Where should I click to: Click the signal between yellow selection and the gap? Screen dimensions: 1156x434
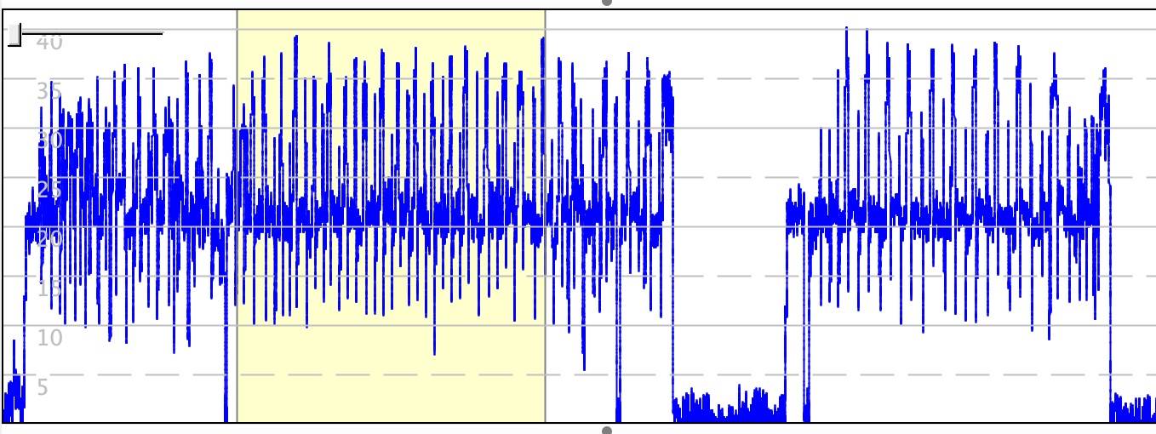(606, 213)
